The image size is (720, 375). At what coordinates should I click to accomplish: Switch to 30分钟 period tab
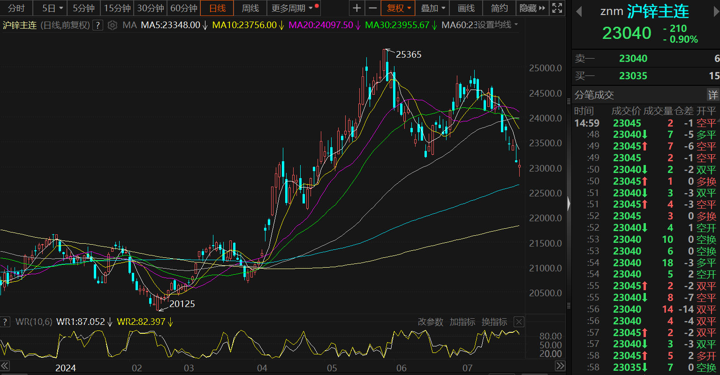tap(150, 8)
